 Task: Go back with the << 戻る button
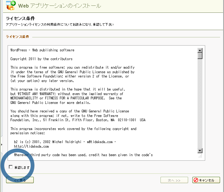(x=20, y=180)
